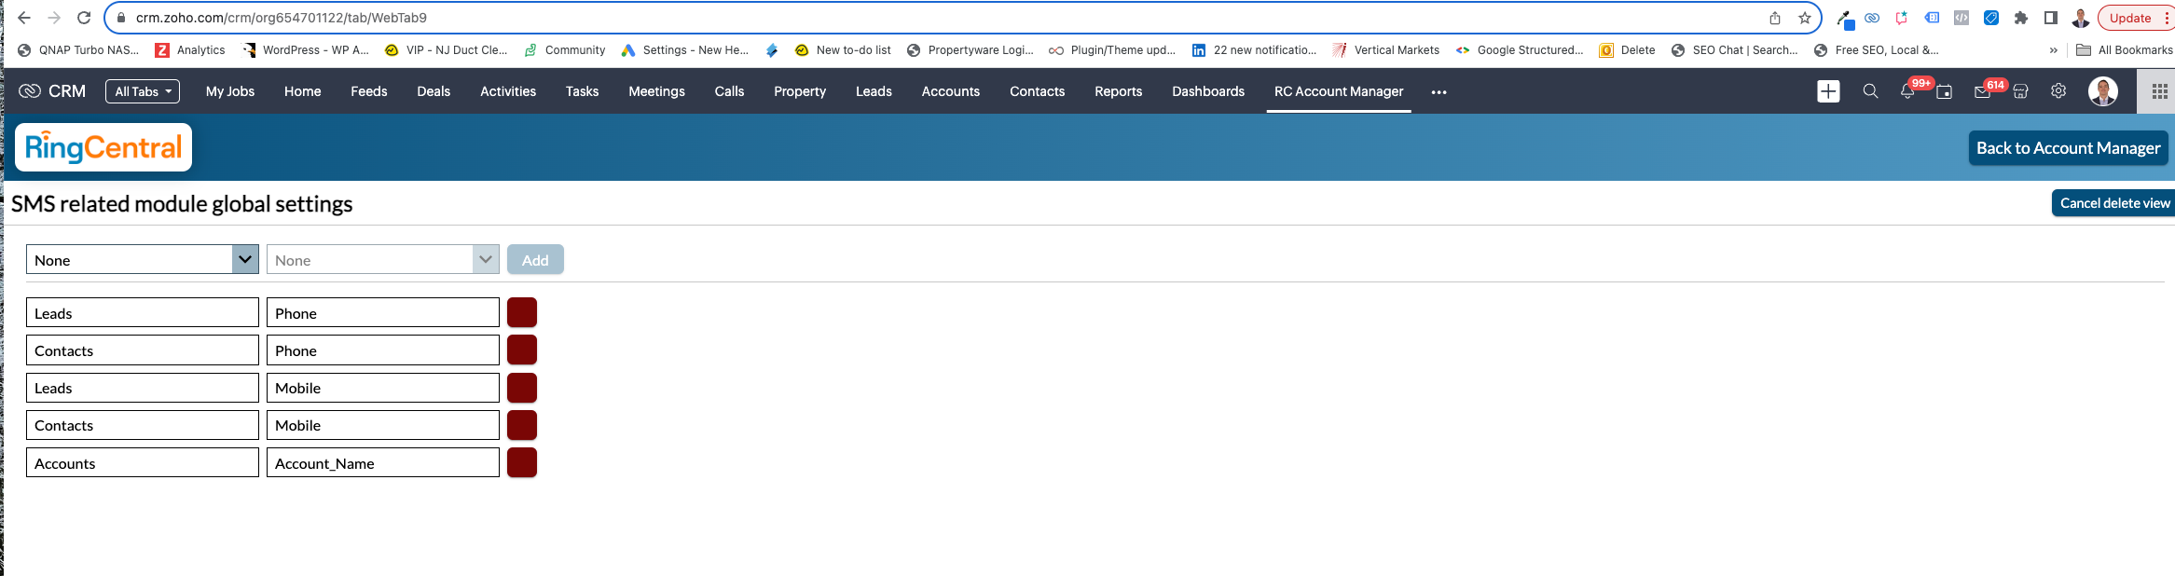Go to the My Jobs tab
The height and width of the screenshot is (576, 2175).
point(230,91)
